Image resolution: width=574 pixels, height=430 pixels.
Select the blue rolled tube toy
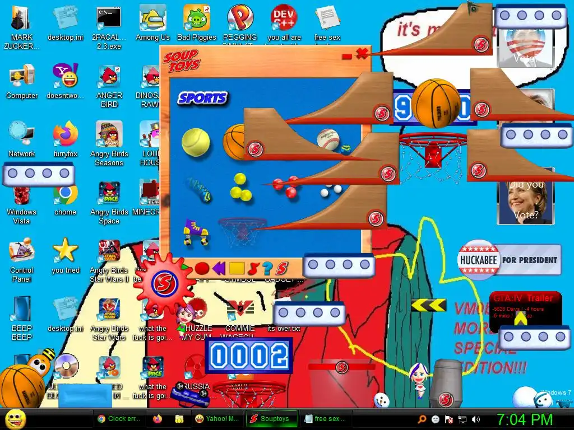point(199,190)
